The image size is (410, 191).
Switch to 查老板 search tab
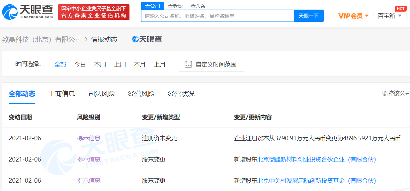[175, 6]
